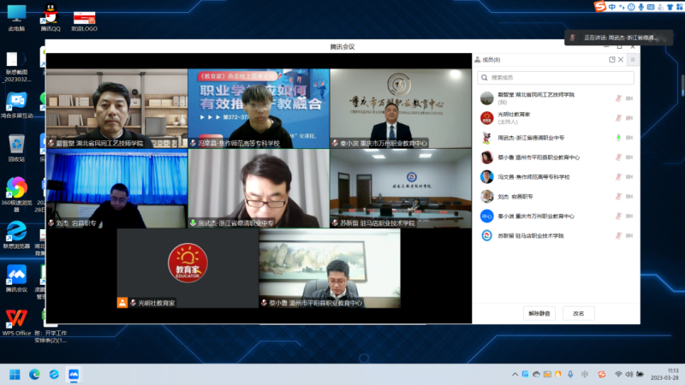Screen dimensions: 685x385
Task: Toggle mic icon for 蔡小鲁 member
Action: coord(618,157)
